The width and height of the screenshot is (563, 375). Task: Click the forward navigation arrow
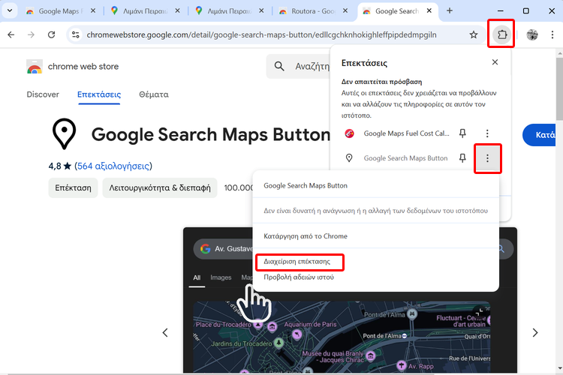pos(32,34)
